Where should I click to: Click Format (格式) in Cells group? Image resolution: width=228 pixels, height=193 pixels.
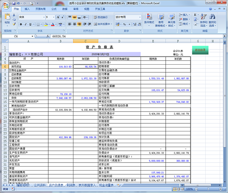(x=184, y=24)
